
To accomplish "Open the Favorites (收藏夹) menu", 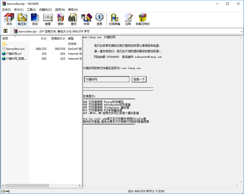I will point(46,10).
